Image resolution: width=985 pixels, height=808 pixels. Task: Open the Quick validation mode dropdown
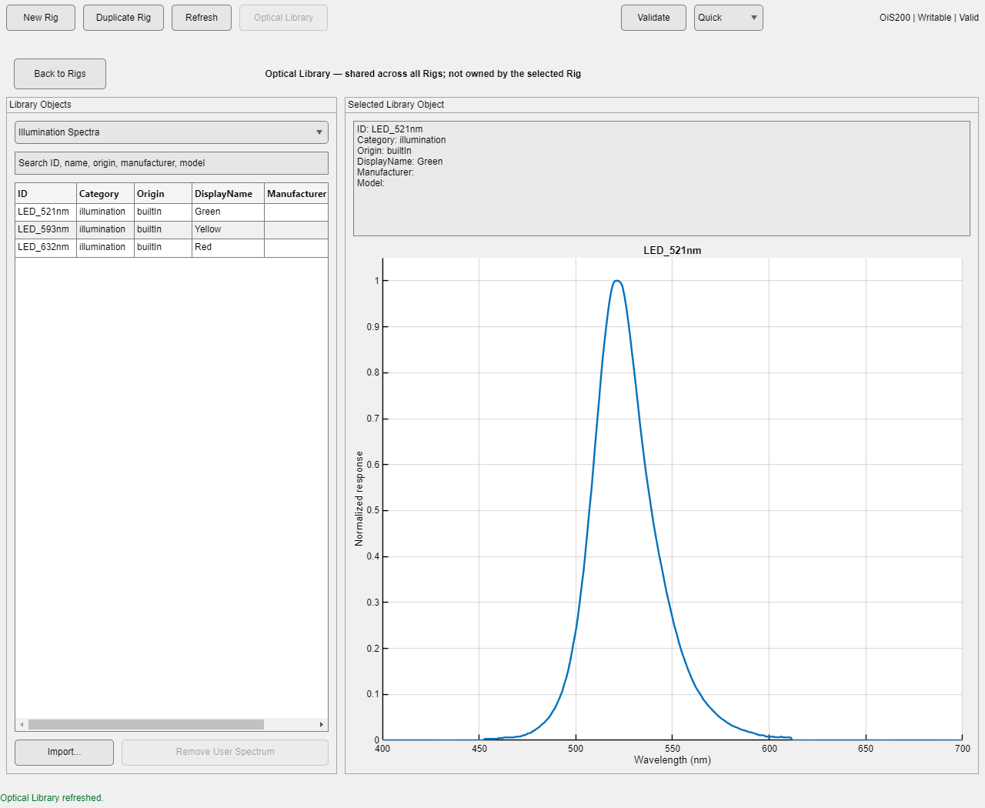click(728, 18)
